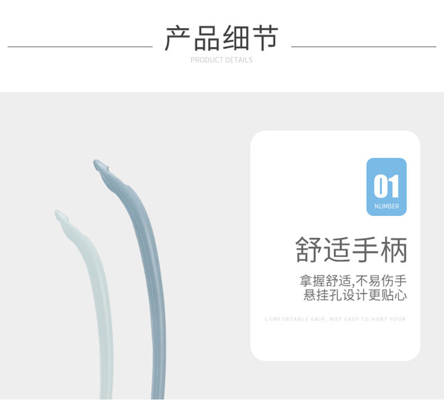444x411 pixels.
Task: Click the horizontal divider left of the title
Action: click(x=80, y=47)
